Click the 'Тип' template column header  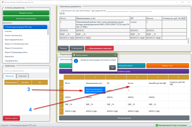40,82
